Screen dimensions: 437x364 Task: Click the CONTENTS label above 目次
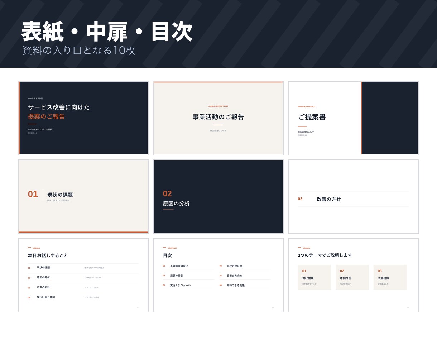coord(172,248)
